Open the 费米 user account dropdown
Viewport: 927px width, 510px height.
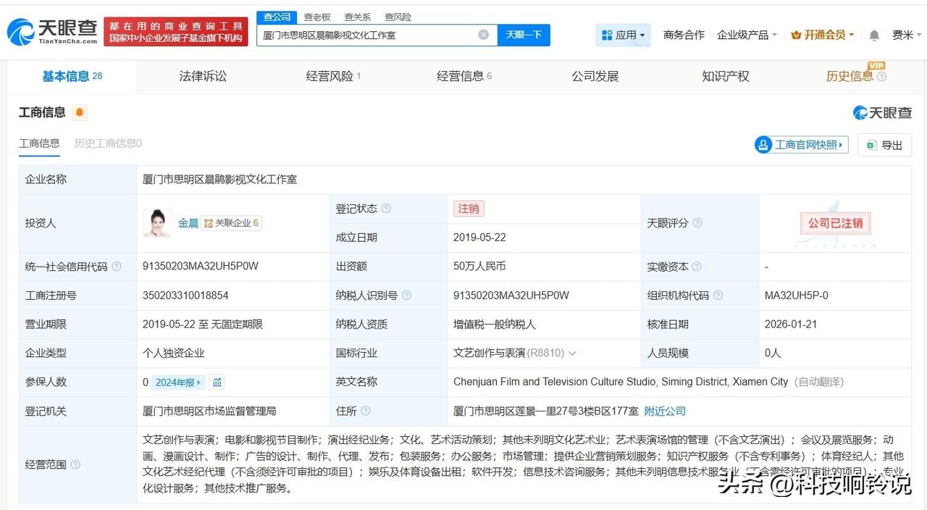(907, 35)
